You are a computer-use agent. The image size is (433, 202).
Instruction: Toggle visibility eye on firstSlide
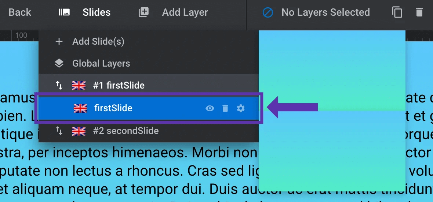coord(210,108)
